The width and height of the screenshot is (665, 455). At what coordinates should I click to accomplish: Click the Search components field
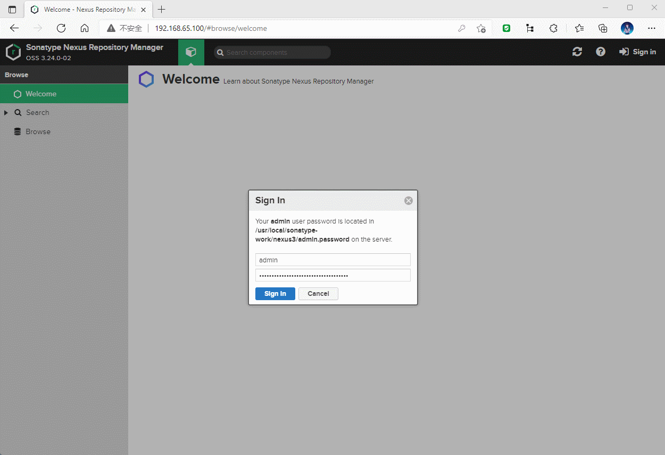click(272, 52)
